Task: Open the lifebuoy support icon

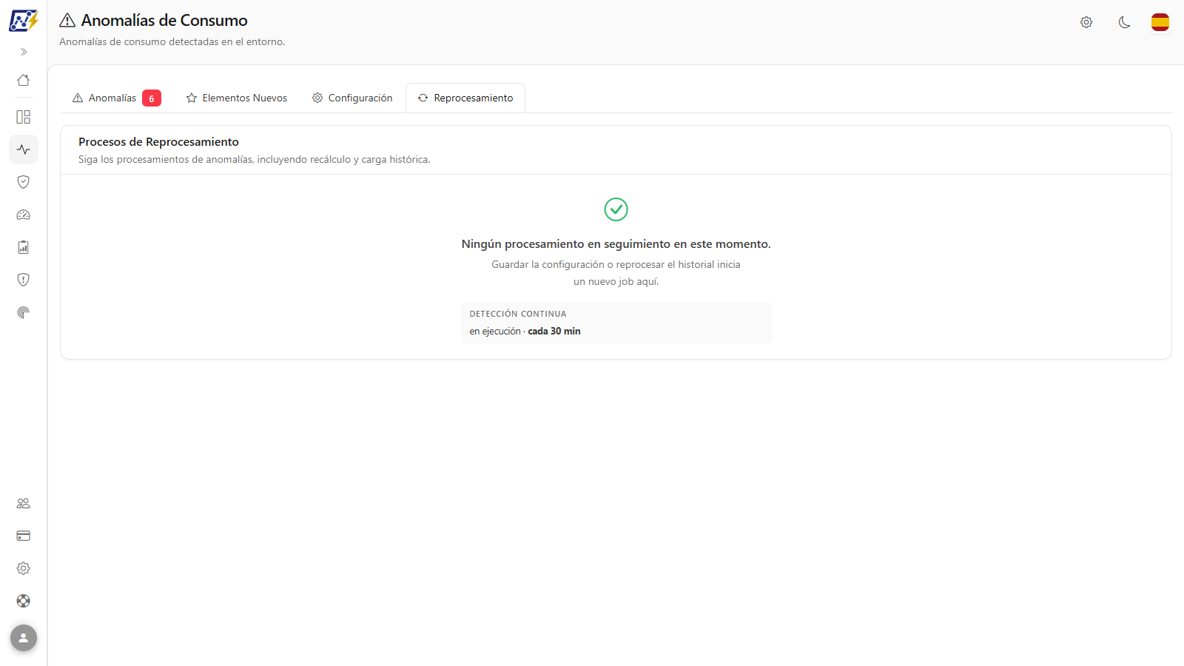Action: pos(24,601)
